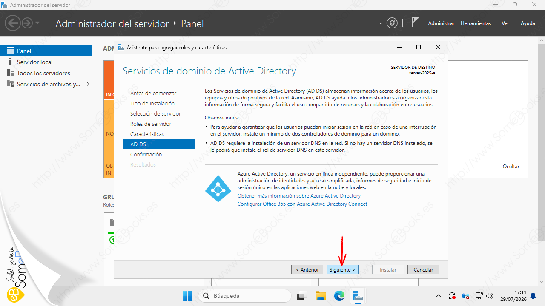This screenshot has width=545, height=306.
Task: Select the AD DS wizard step
Action: [159, 144]
